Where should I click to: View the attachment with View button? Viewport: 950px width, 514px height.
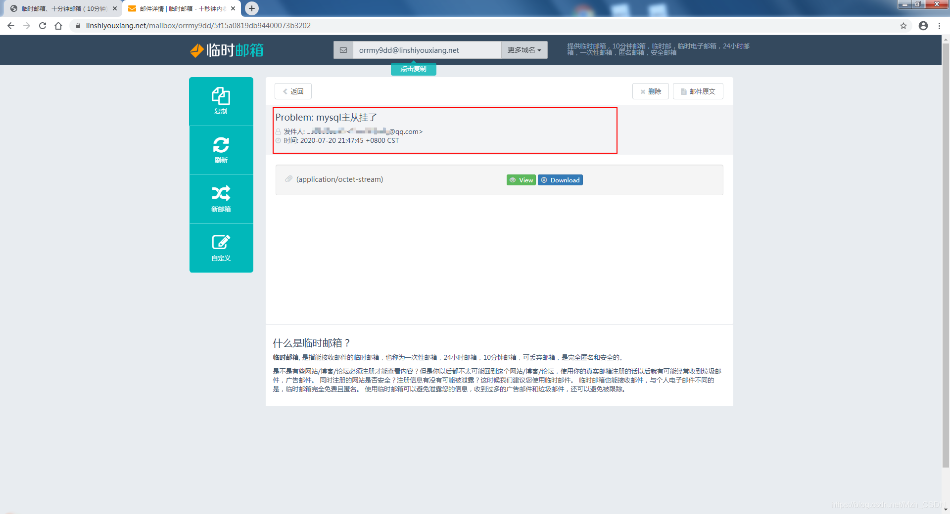pyautogui.click(x=521, y=180)
